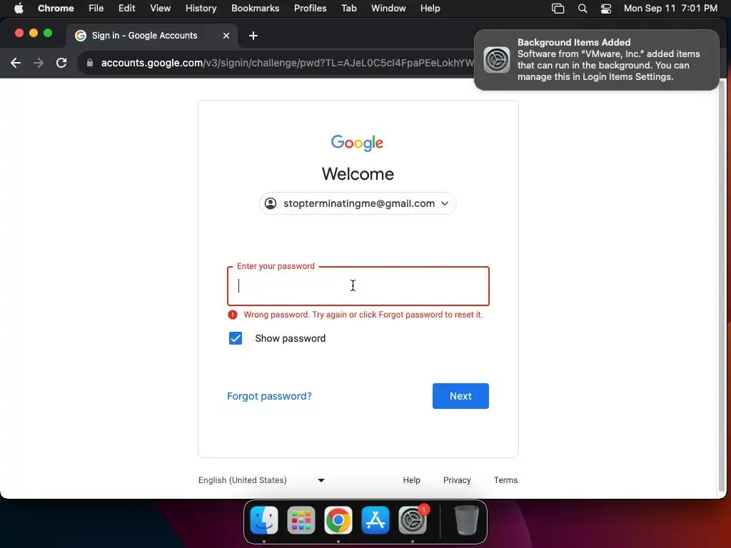731x548 pixels.
Task: Open Launchpad from the dock
Action: point(301,520)
